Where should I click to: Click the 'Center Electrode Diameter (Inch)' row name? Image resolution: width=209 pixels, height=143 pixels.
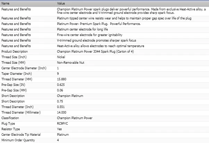click(24, 68)
